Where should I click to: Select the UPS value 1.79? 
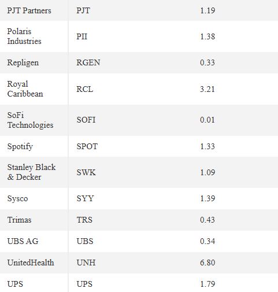pyautogui.click(x=207, y=284)
